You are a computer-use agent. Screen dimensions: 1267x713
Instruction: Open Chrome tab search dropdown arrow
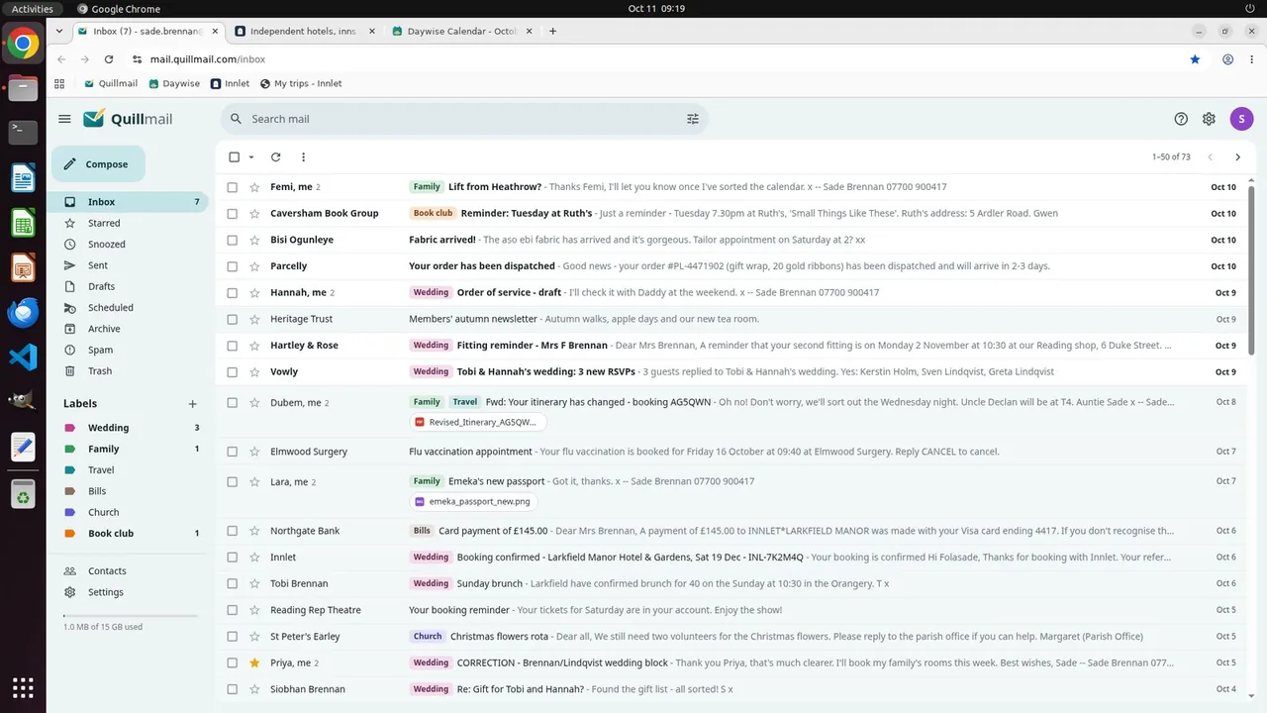[x=59, y=31]
